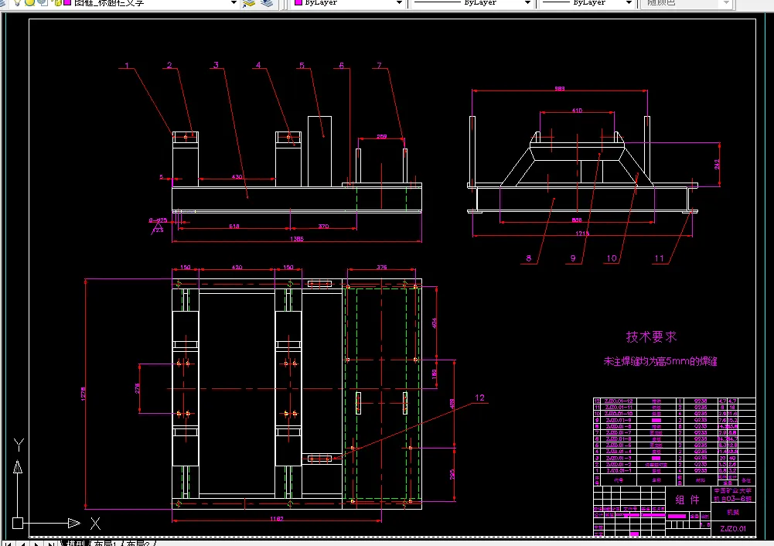This screenshot has height=546, width=774.
Task: Select the dimension 376 in plan view
Action: point(381,267)
